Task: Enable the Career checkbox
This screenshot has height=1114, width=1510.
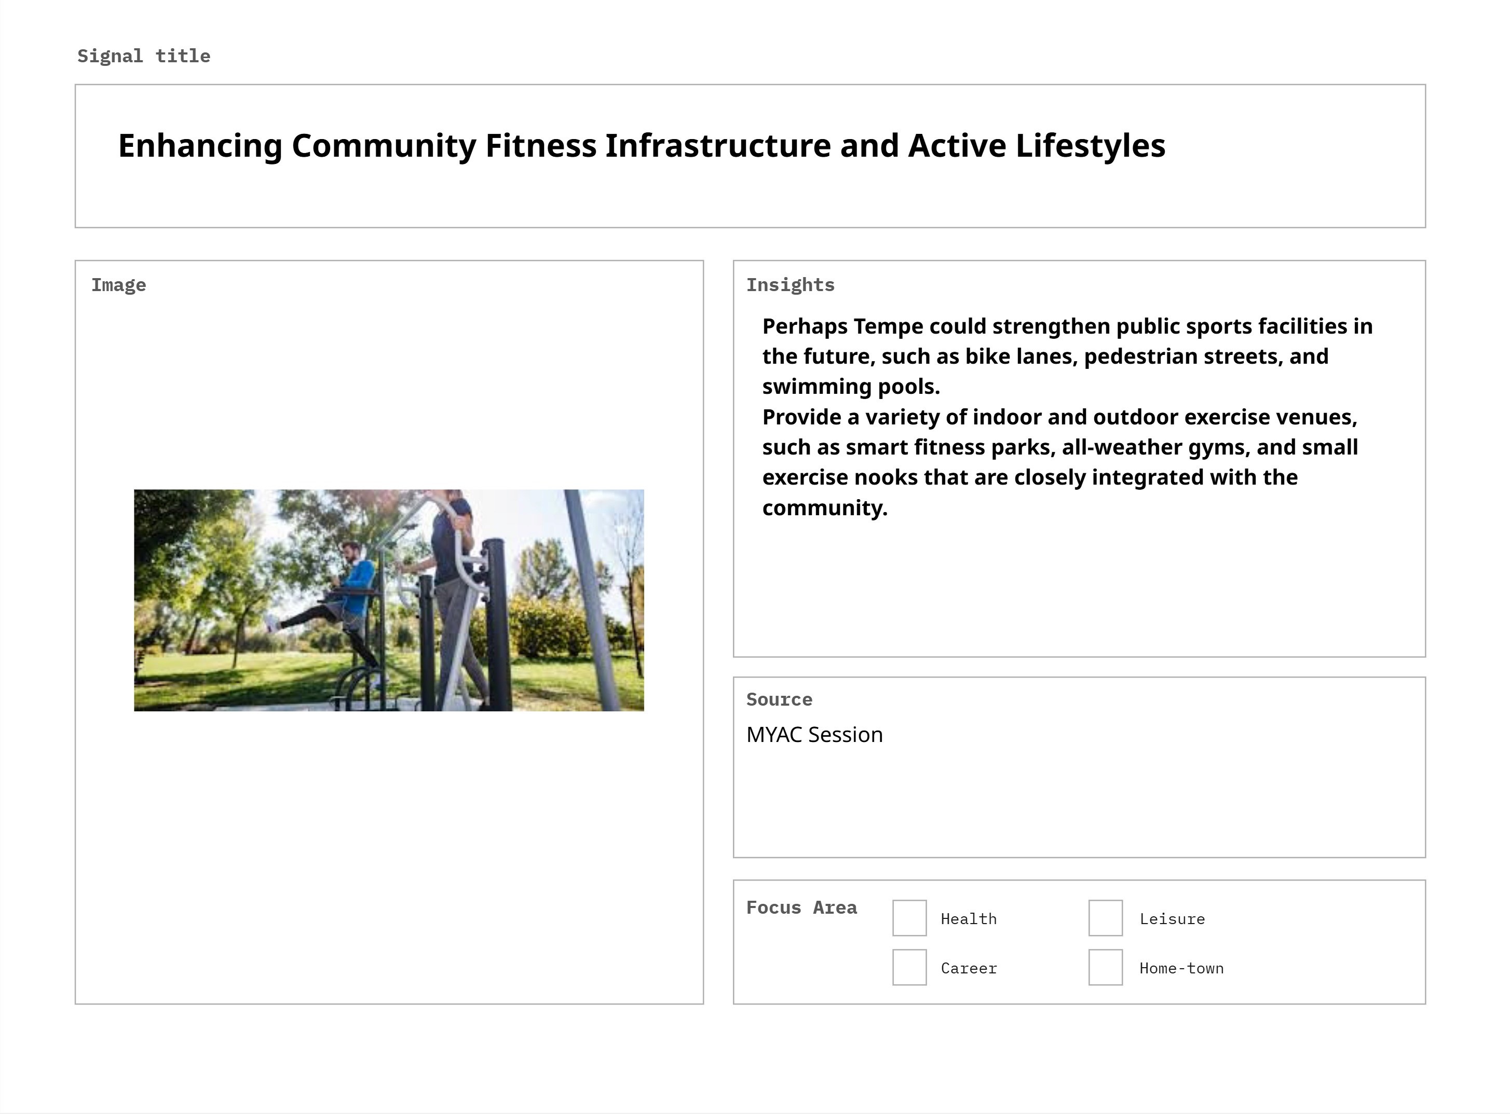Action: coord(909,967)
